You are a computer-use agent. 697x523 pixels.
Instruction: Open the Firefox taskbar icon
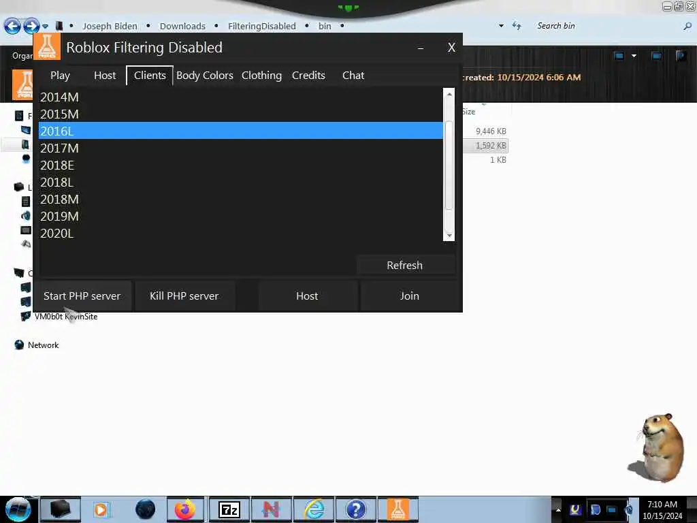tap(185, 509)
